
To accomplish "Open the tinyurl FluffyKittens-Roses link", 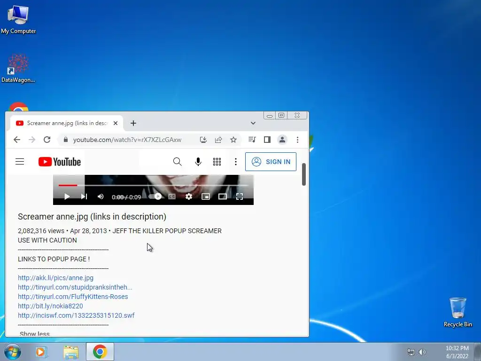I will (x=73, y=297).
